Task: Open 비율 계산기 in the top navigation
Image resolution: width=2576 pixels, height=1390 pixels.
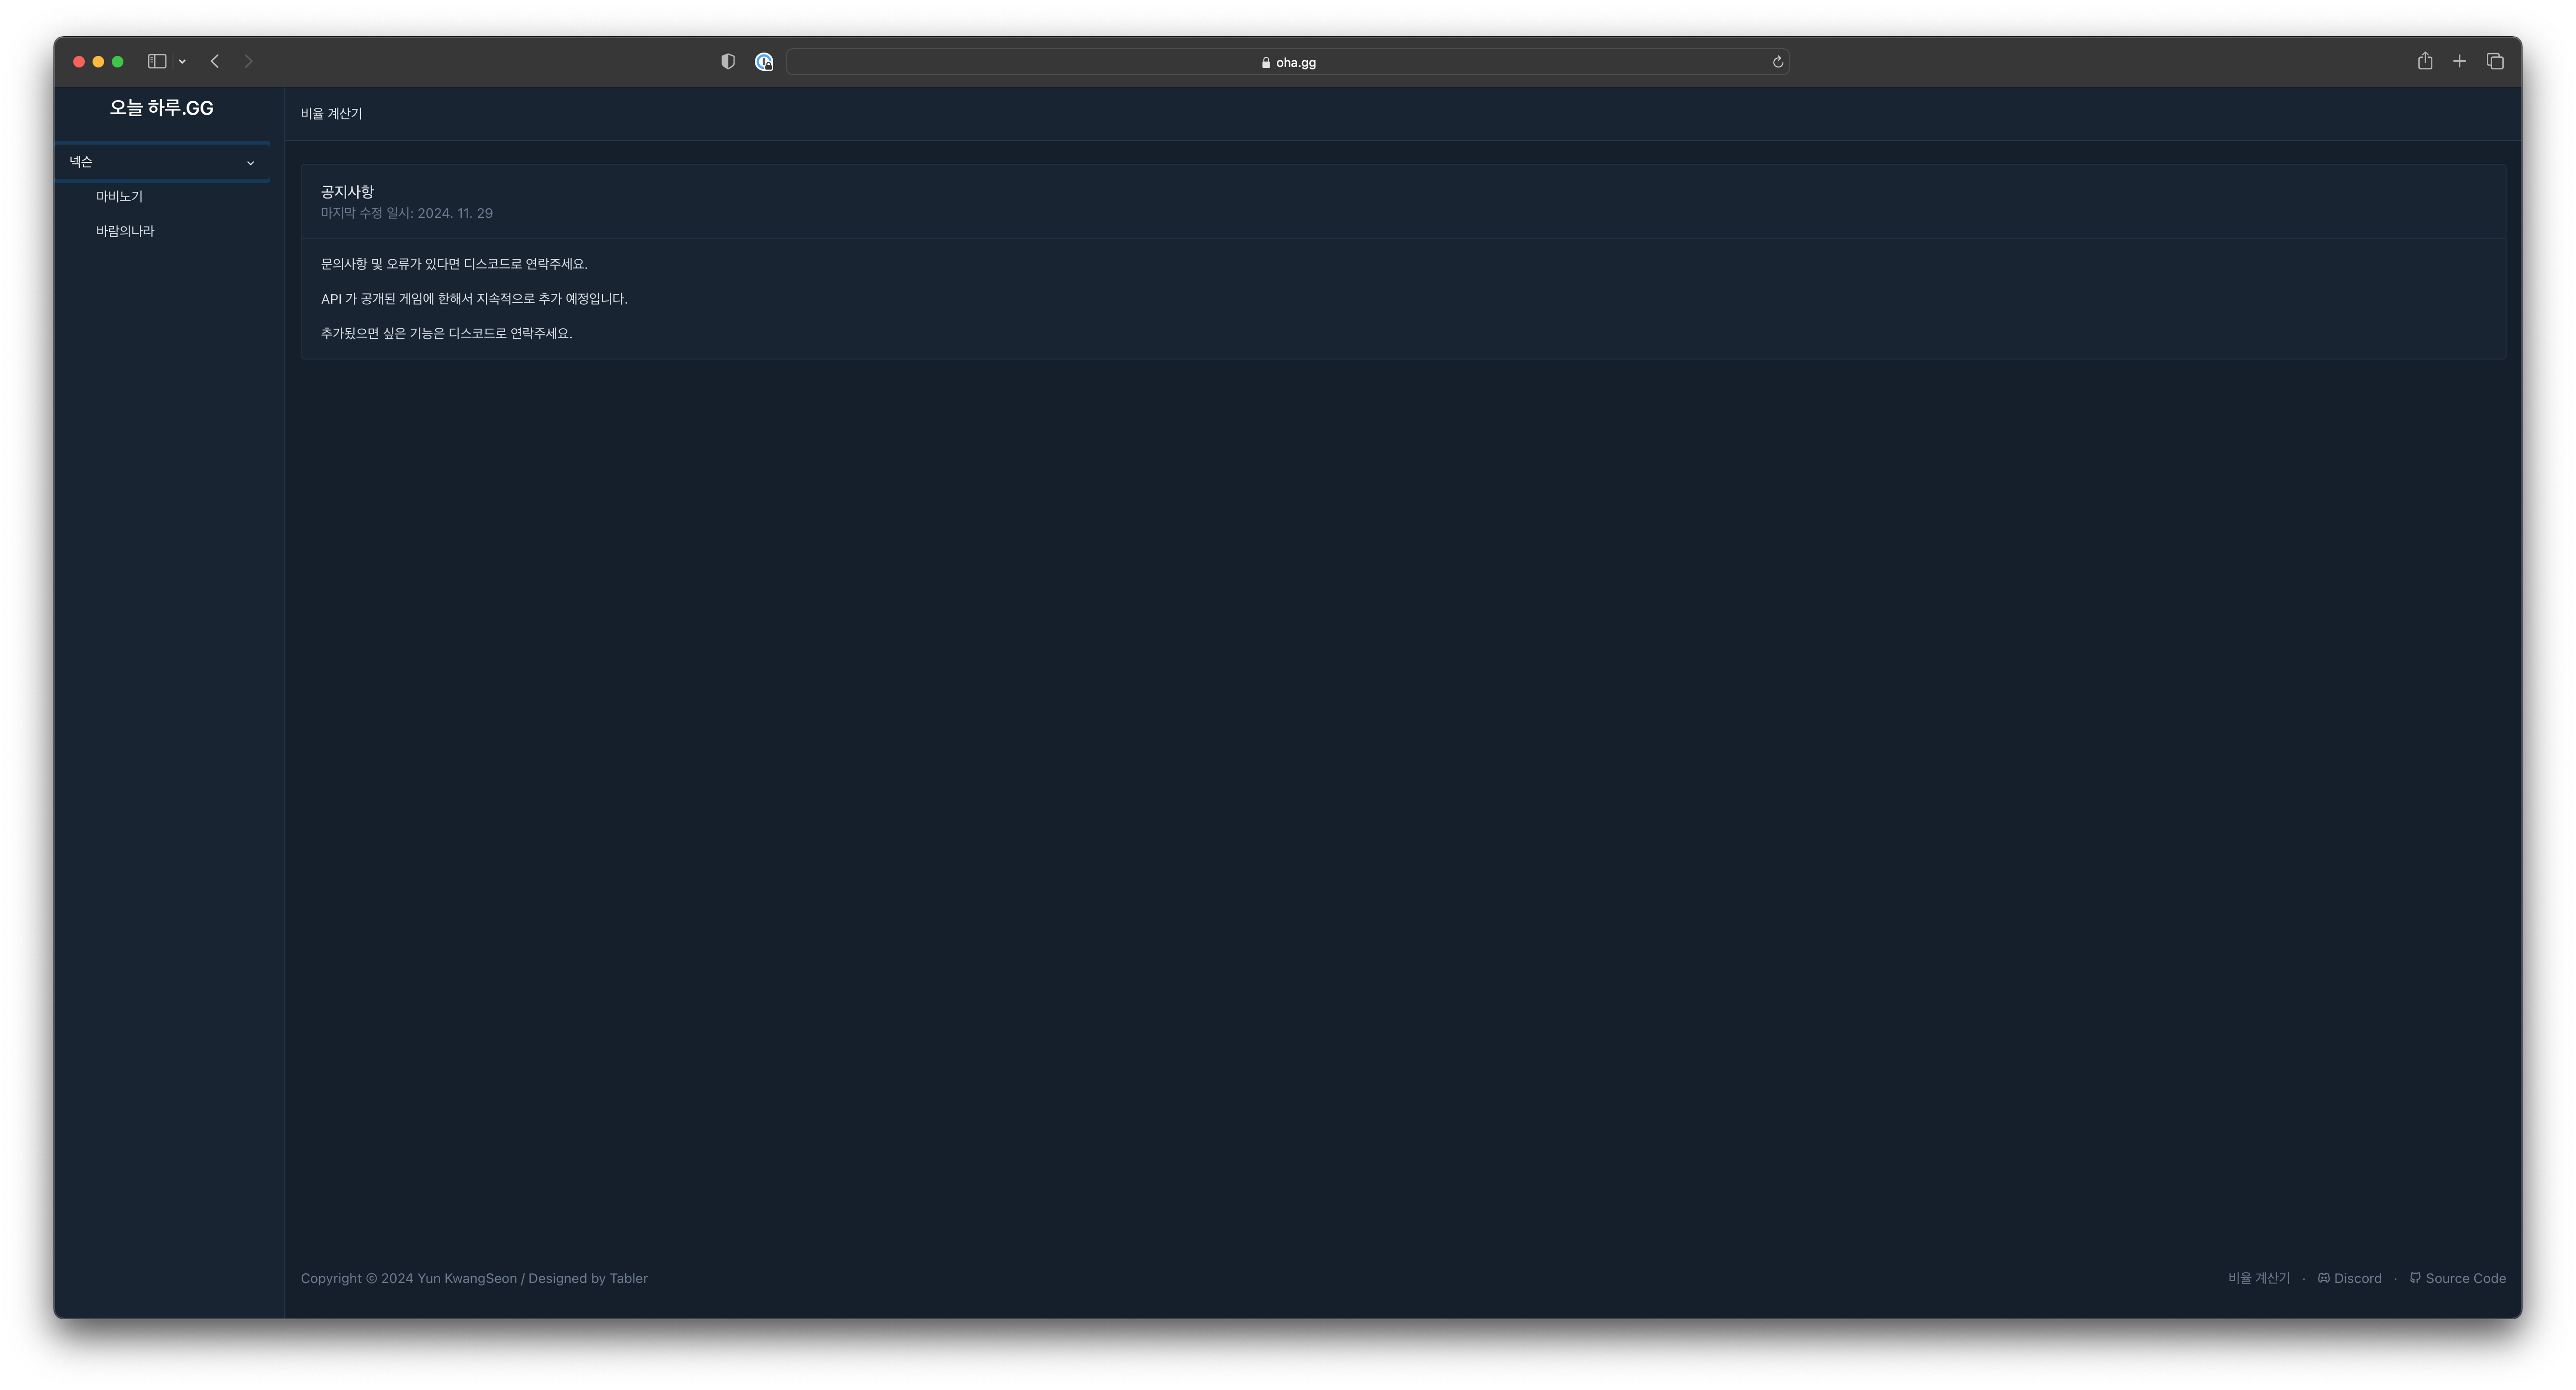Action: pyautogui.click(x=331, y=114)
